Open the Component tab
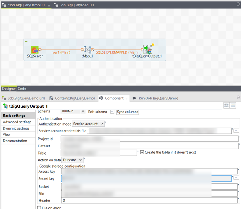The height and width of the screenshot is (209, 241). (x=114, y=98)
